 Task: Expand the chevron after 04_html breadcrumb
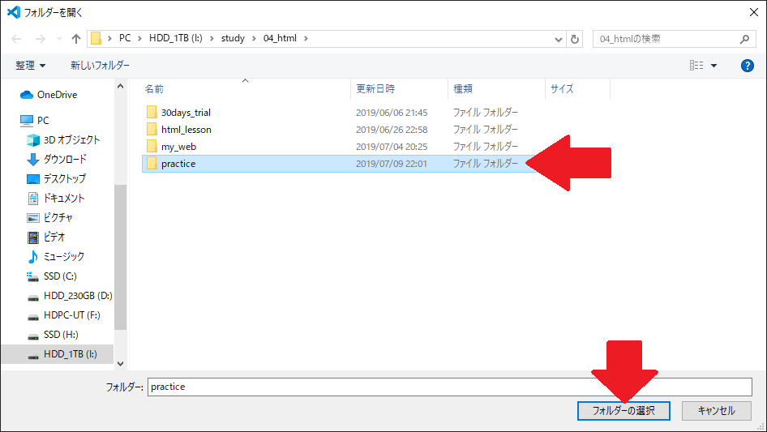click(306, 38)
